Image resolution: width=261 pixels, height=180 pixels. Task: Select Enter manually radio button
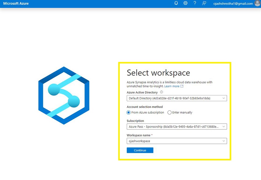point(169,113)
